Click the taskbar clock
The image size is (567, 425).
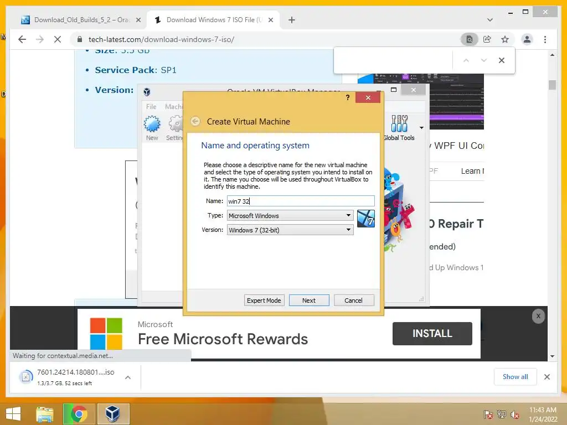[x=543, y=414]
